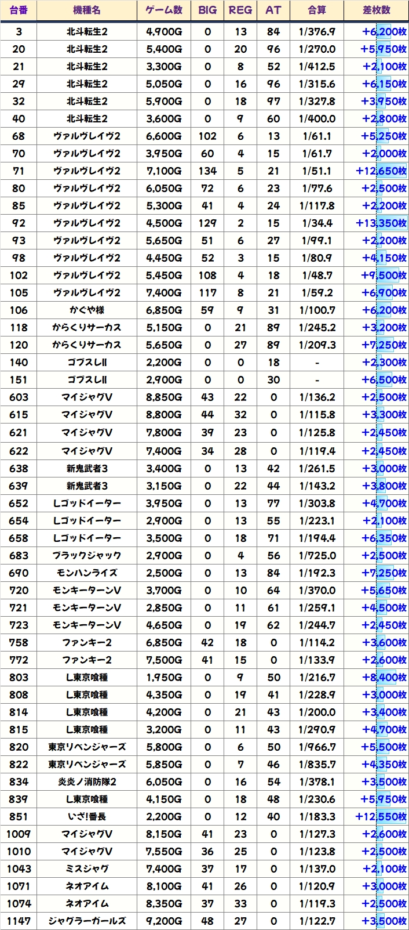Click the 機種名 column header
Screen dimensions: 409x930
coord(87,10)
